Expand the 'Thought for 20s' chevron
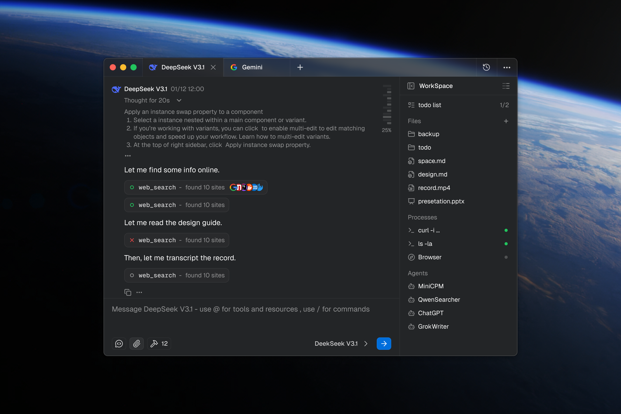 [179, 100]
